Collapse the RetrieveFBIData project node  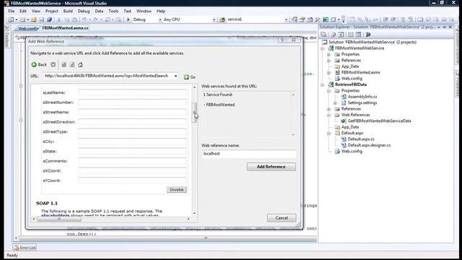323,84
